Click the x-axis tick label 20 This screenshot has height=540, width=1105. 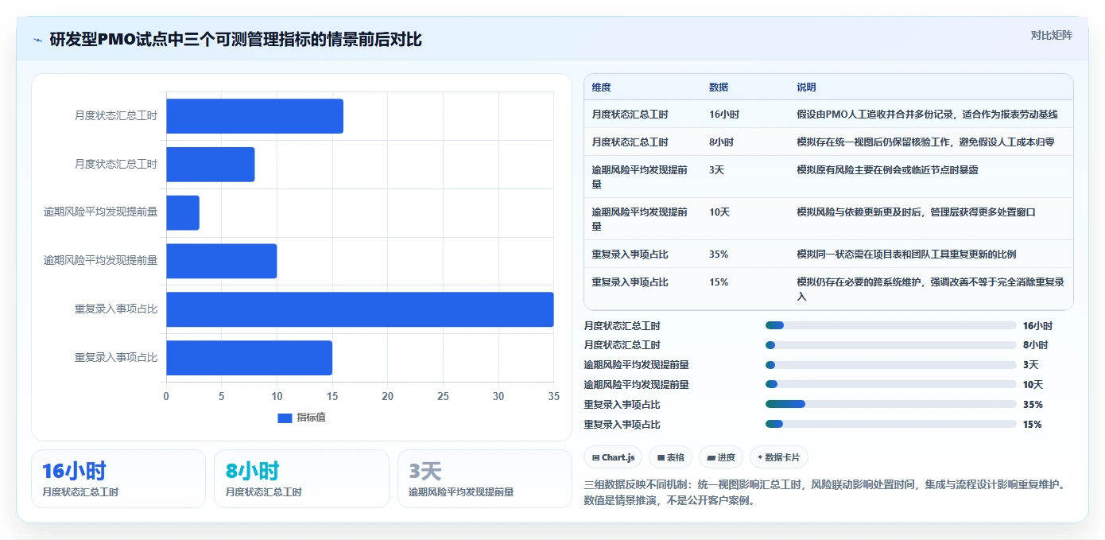pyautogui.click(x=388, y=396)
